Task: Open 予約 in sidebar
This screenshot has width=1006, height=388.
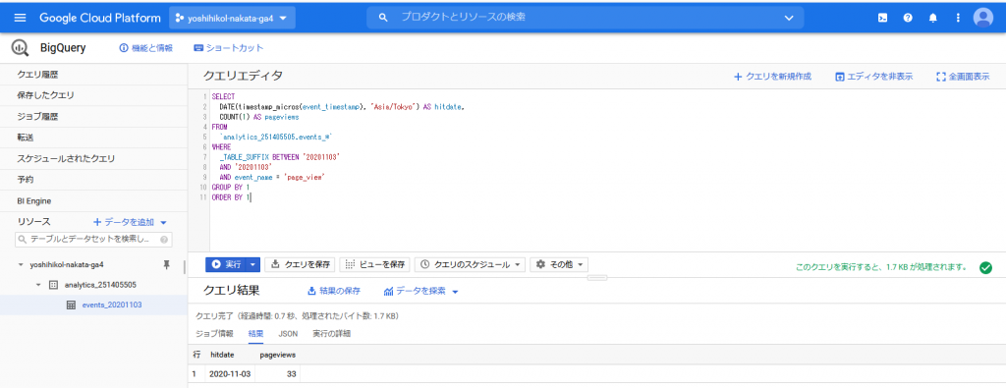Action: (x=93, y=180)
